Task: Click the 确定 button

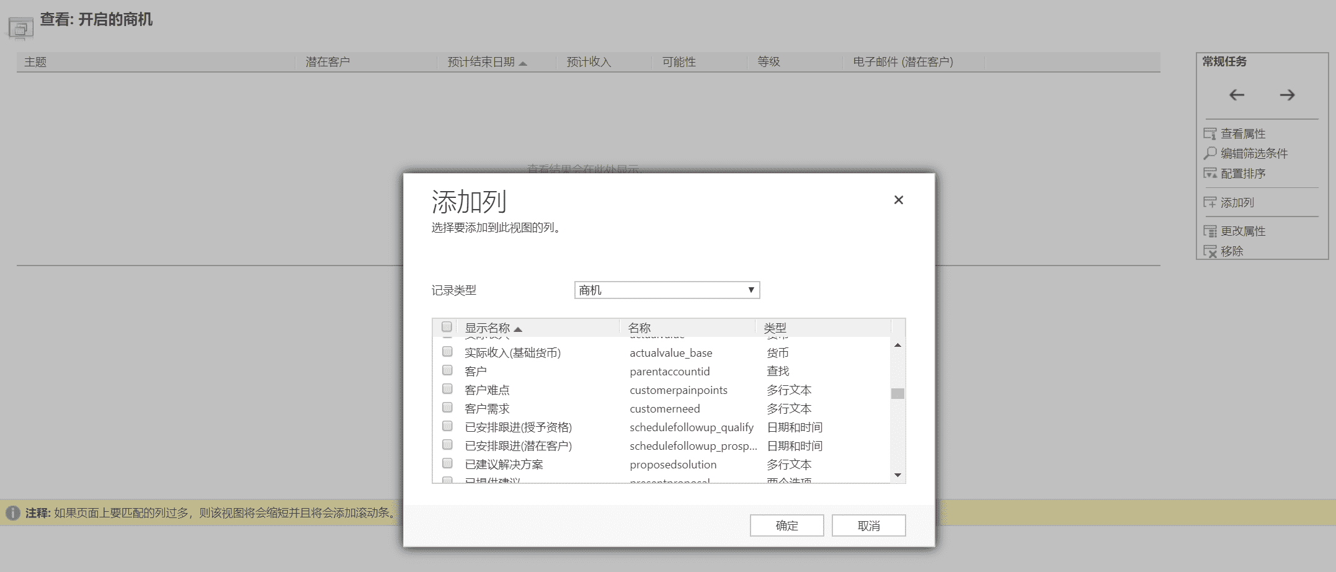Action: coord(787,525)
